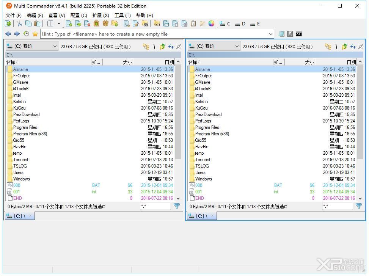Image resolution: width=369 pixels, height=276 pixels.
Task: Launch the calculator icon beside the command line
Action: point(290,34)
